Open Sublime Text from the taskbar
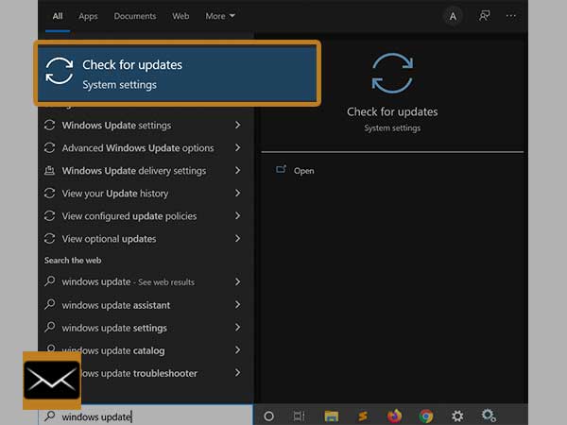Image resolution: width=567 pixels, height=425 pixels. point(363,416)
